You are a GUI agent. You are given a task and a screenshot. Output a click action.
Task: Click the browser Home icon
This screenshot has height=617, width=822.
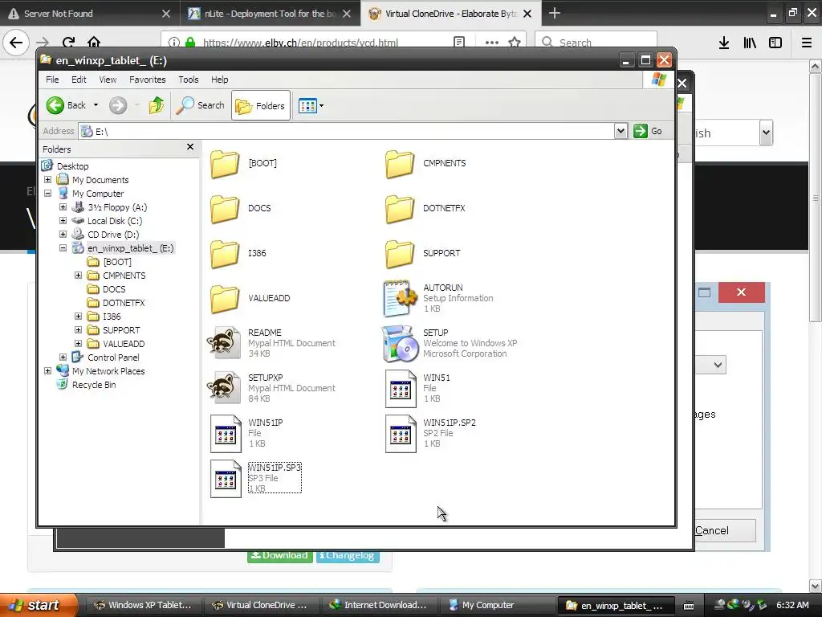click(94, 43)
